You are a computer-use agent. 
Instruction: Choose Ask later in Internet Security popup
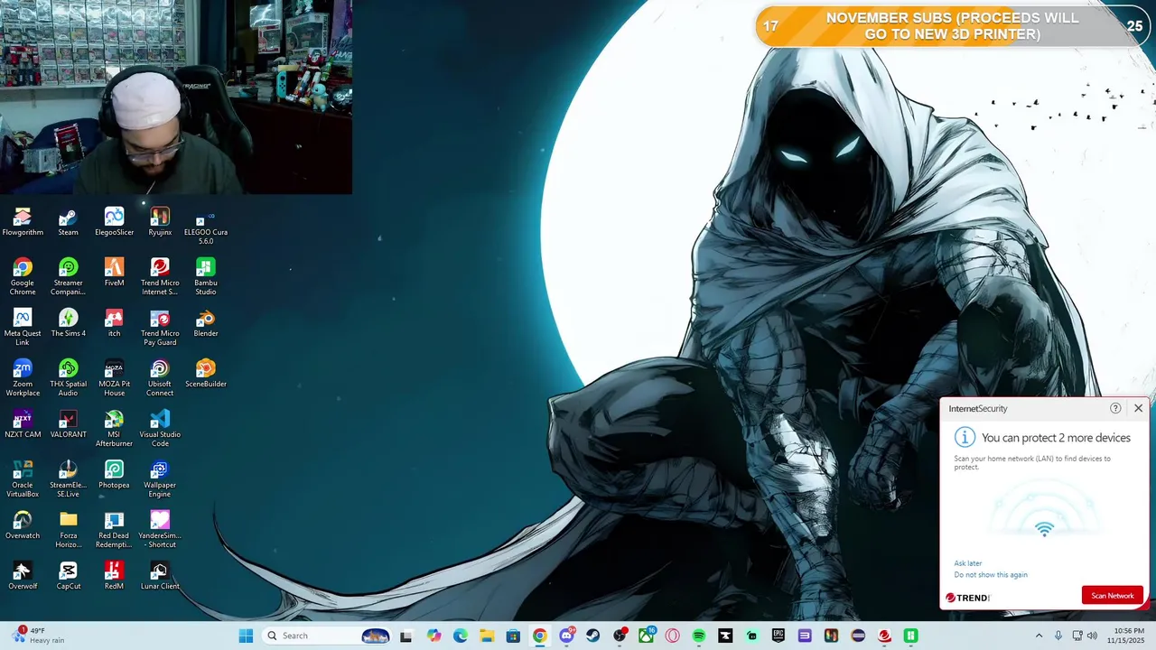pos(968,563)
